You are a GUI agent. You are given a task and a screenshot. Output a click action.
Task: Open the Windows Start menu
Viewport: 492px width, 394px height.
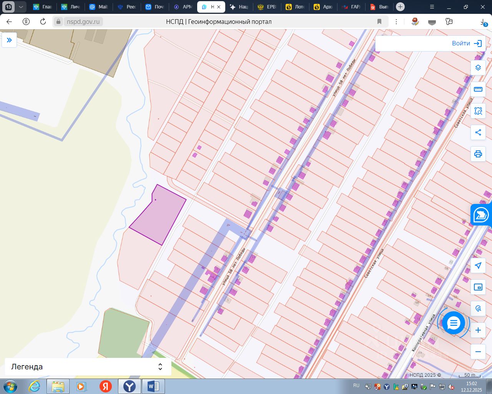10,386
